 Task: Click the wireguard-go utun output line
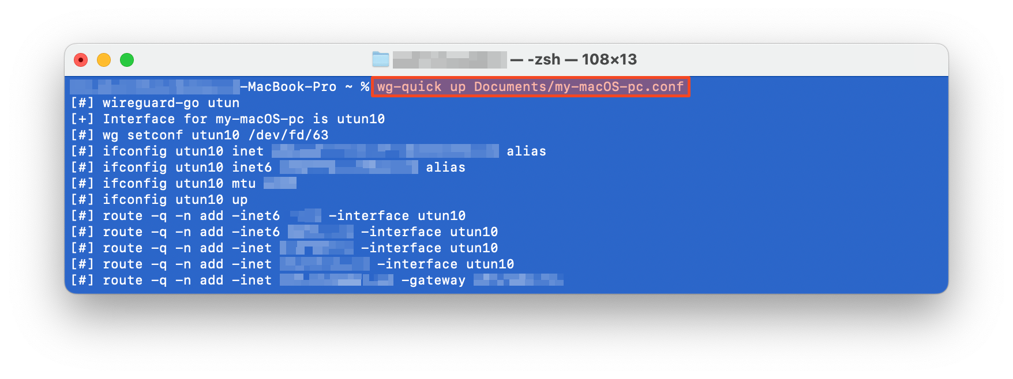[155, 103]
